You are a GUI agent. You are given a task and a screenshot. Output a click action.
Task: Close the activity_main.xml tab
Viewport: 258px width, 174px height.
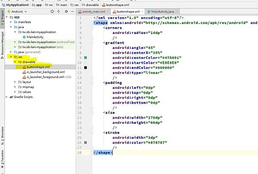[108, 12]
